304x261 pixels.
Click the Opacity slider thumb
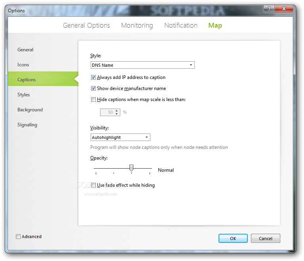(x=131, y=168)
